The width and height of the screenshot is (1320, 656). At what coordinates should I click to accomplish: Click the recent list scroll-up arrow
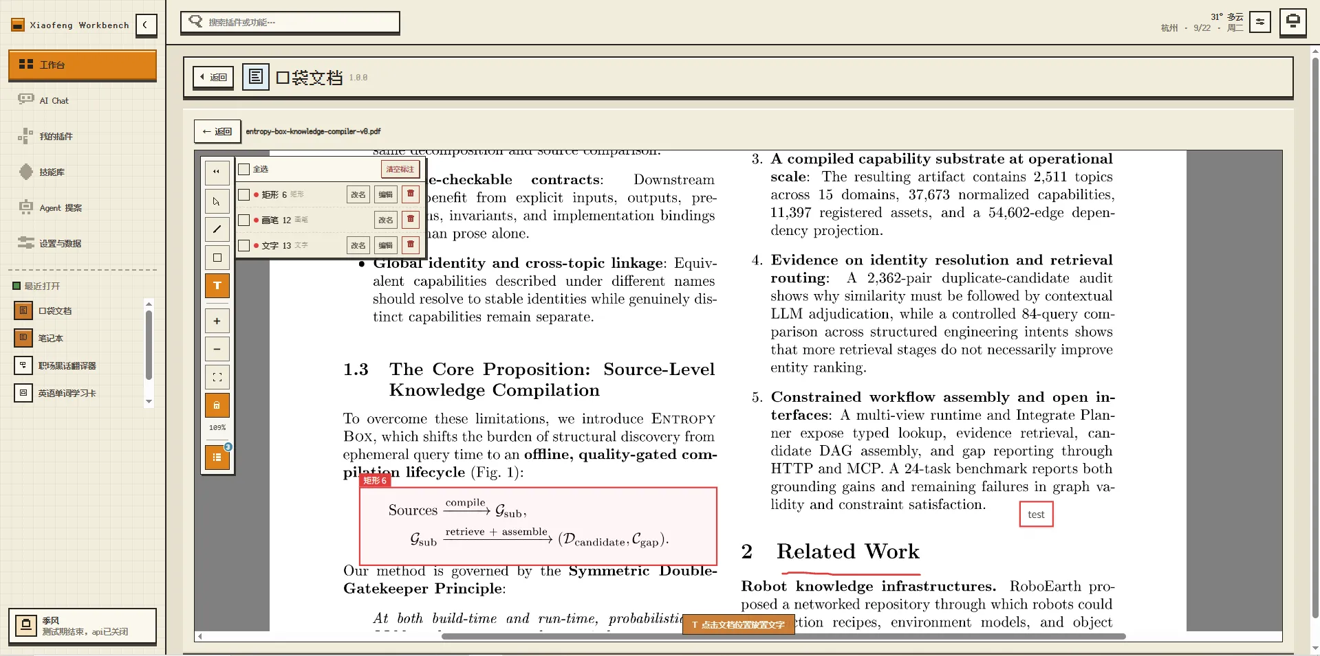(149, 304)
